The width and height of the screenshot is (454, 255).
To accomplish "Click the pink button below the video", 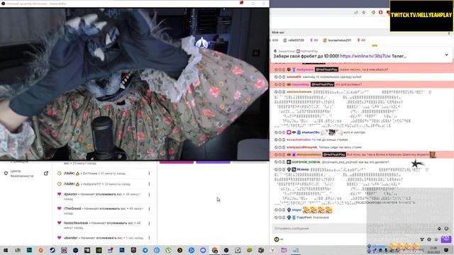I will 177,162.
